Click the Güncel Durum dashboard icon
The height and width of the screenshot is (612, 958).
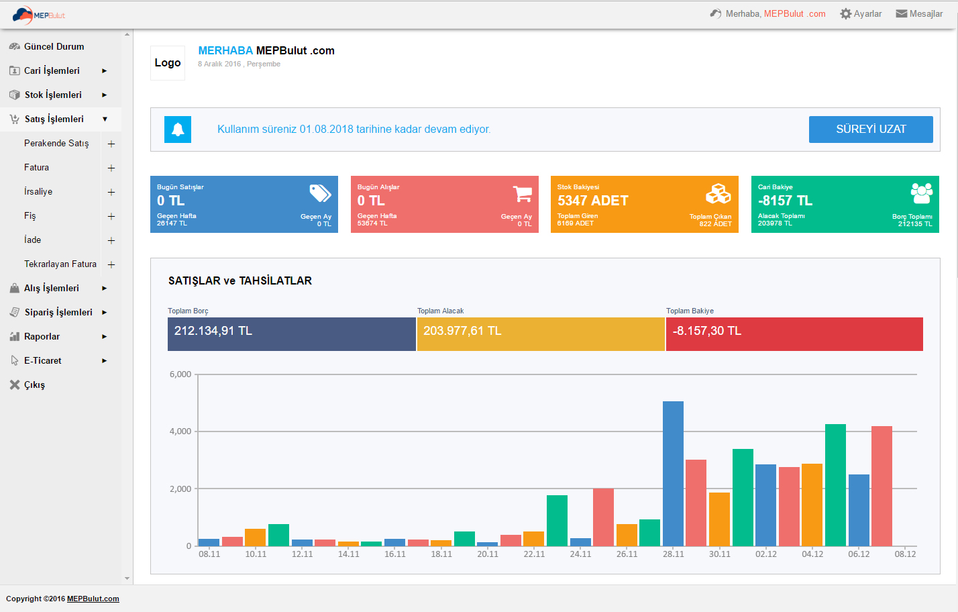click(x=14, y=46)
